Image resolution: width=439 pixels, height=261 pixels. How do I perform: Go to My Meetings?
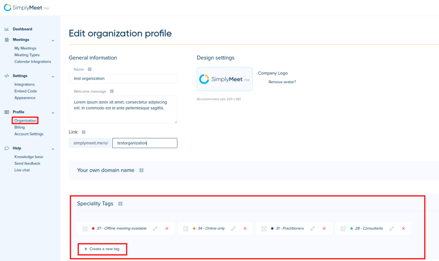pos(25,48)
